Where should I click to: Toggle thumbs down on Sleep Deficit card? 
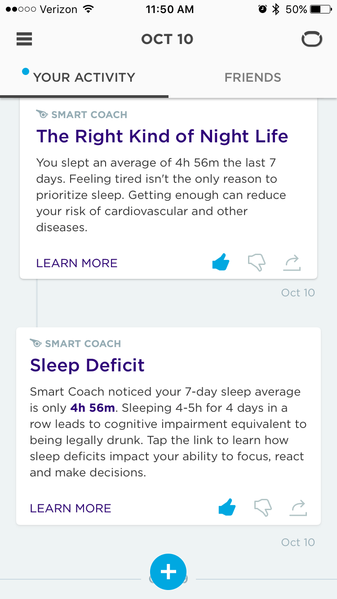263,508
